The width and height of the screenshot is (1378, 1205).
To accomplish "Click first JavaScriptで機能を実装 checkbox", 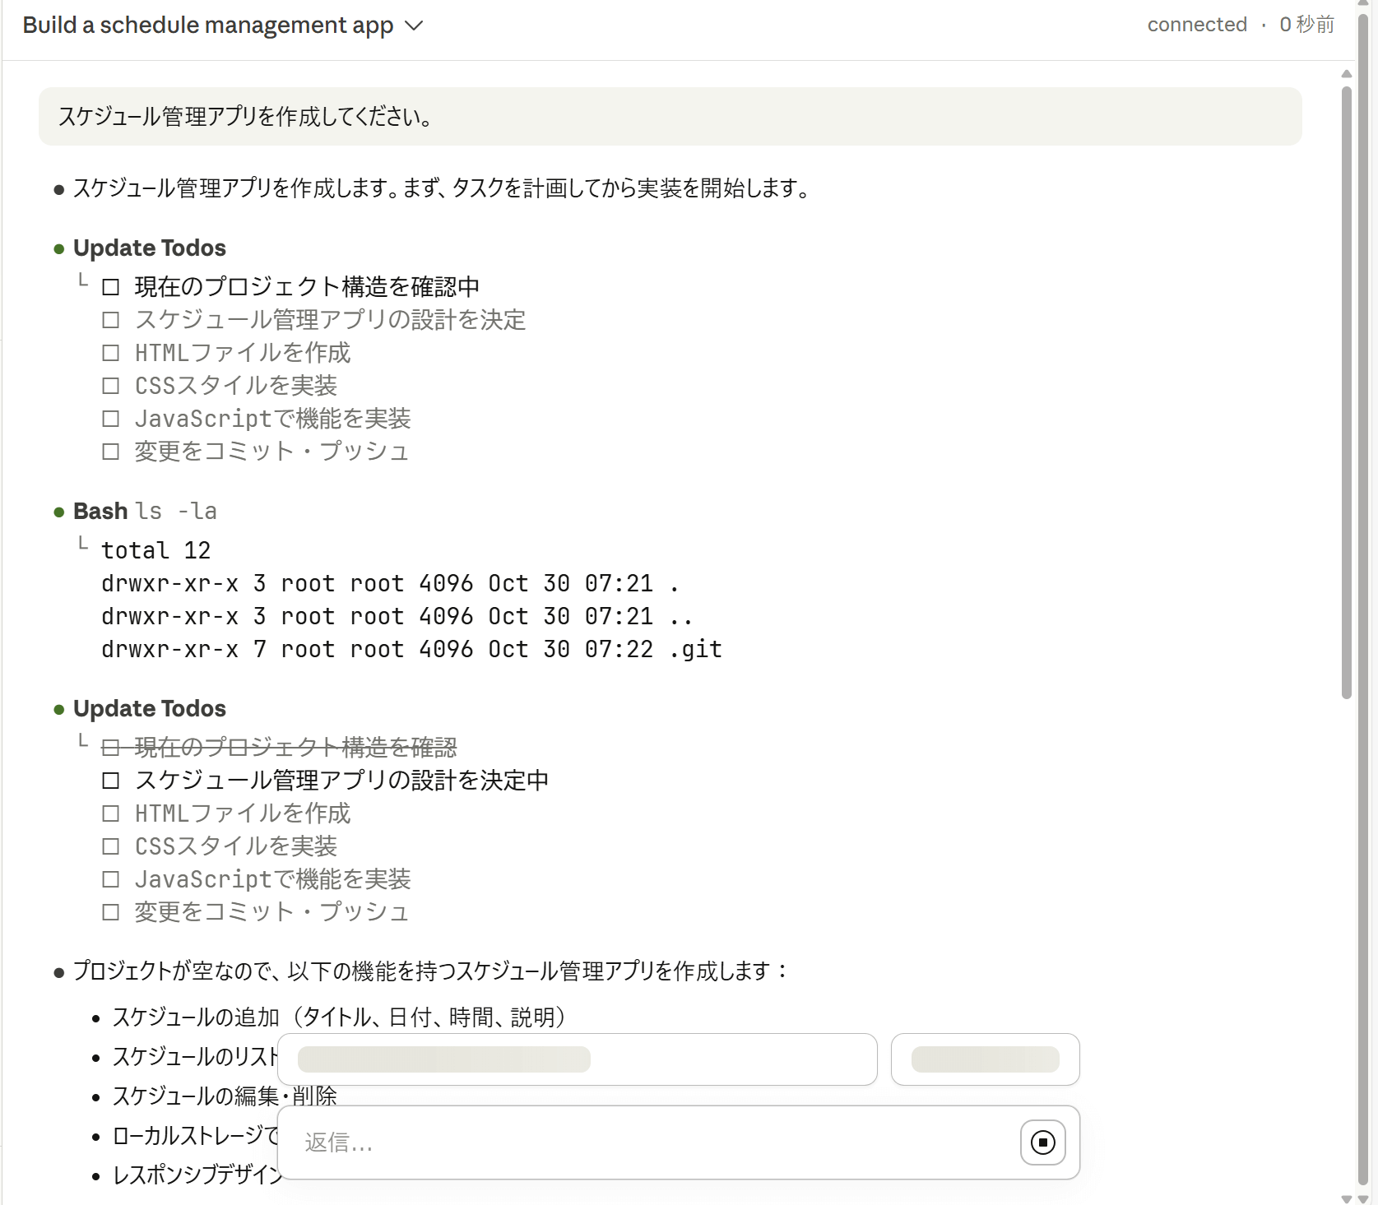I will [111, 419].
